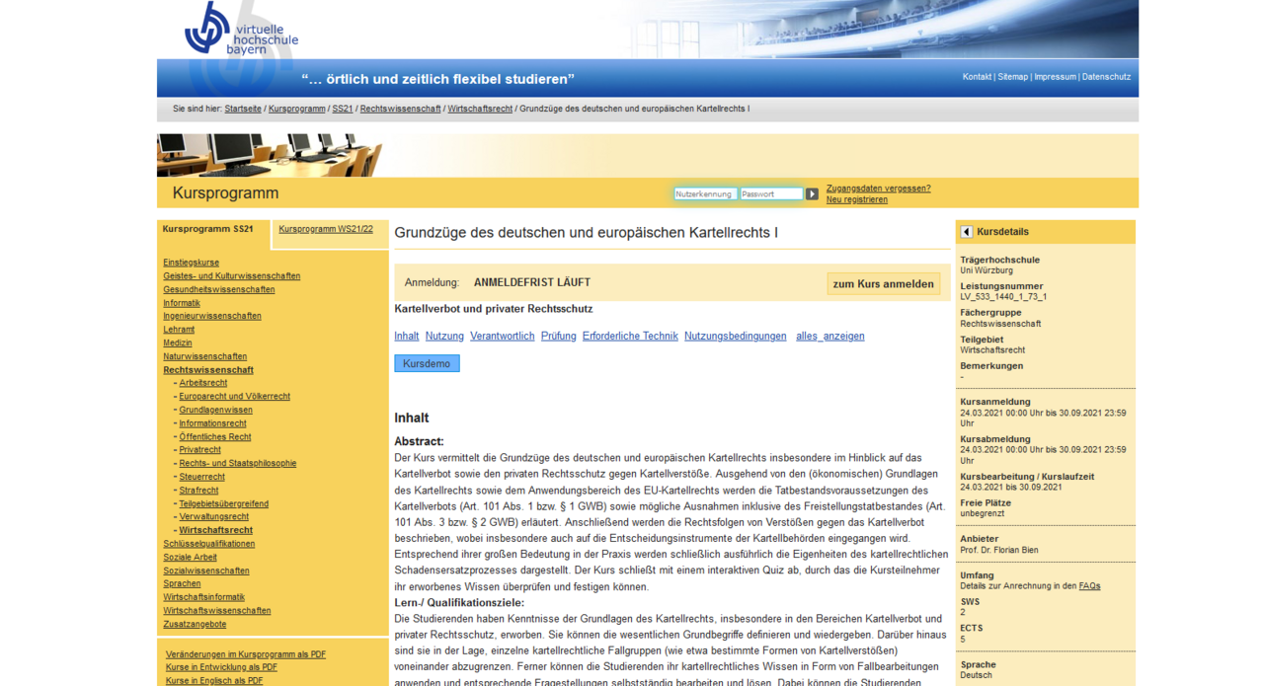
Task: Show all sections via alles_anzeigen
Action: coord(829,337)
